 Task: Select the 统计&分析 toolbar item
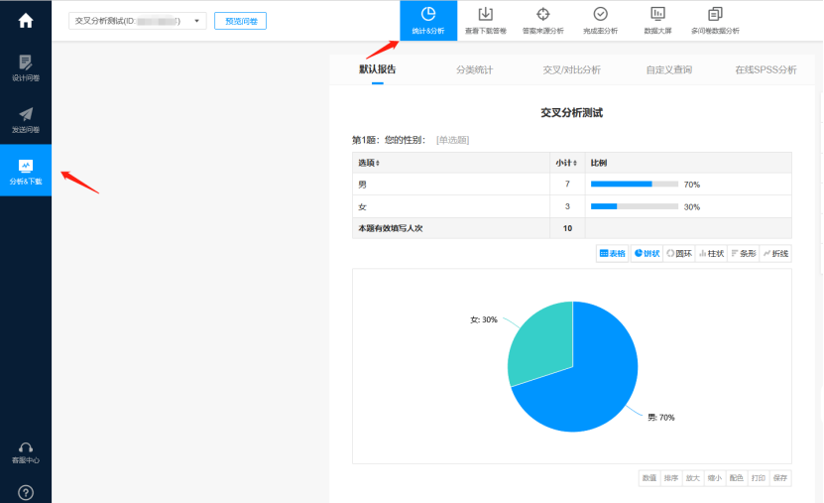428,21
